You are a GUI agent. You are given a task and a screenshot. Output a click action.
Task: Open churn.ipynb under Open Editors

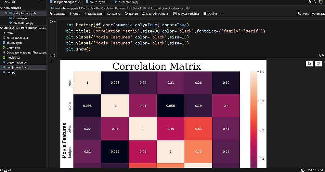click(x=21, y=18)
